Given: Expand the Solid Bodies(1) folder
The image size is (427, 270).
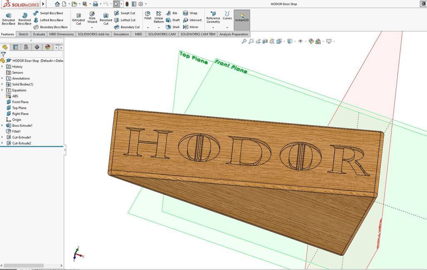Looking at the screenshot, I should (3, 84).
